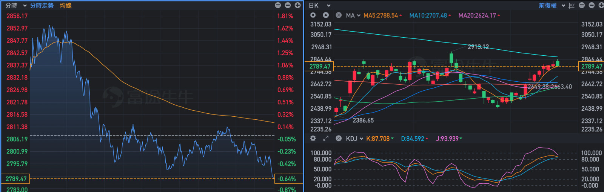
Task: Click the -0.87% bottom percent label
Action: (287, 189)
